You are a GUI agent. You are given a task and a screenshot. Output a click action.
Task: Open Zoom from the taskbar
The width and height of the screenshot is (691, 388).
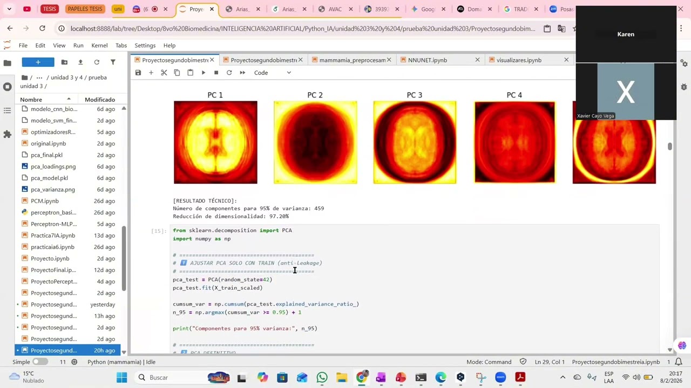click(500, 378)
